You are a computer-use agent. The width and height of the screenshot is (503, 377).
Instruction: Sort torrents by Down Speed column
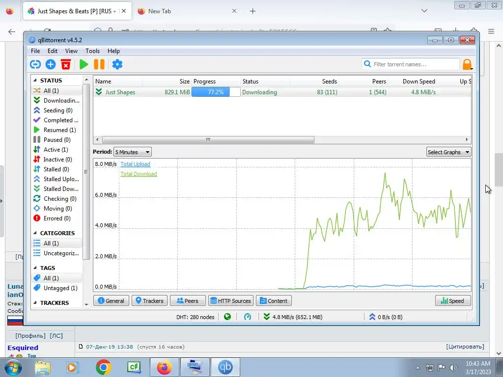413,81
